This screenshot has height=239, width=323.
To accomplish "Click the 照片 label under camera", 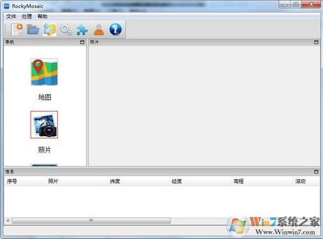I will (x=44, y=150).
